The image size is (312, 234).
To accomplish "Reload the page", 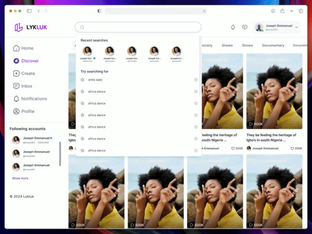I will point(204,11).
